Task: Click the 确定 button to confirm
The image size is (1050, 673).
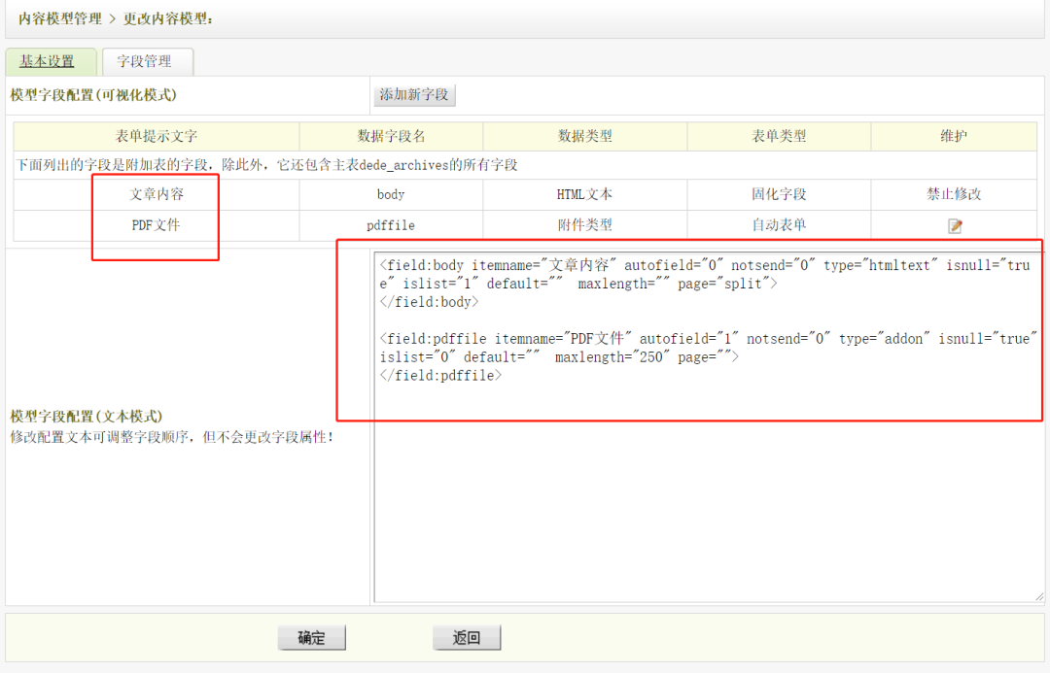Action: click(311, 638)
